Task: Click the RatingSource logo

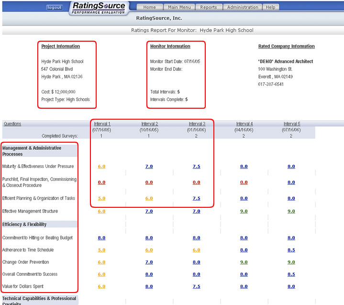Action: [x=99, y=8]
